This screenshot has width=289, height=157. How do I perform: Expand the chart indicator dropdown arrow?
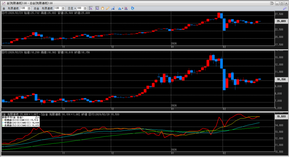pos(123,8)
